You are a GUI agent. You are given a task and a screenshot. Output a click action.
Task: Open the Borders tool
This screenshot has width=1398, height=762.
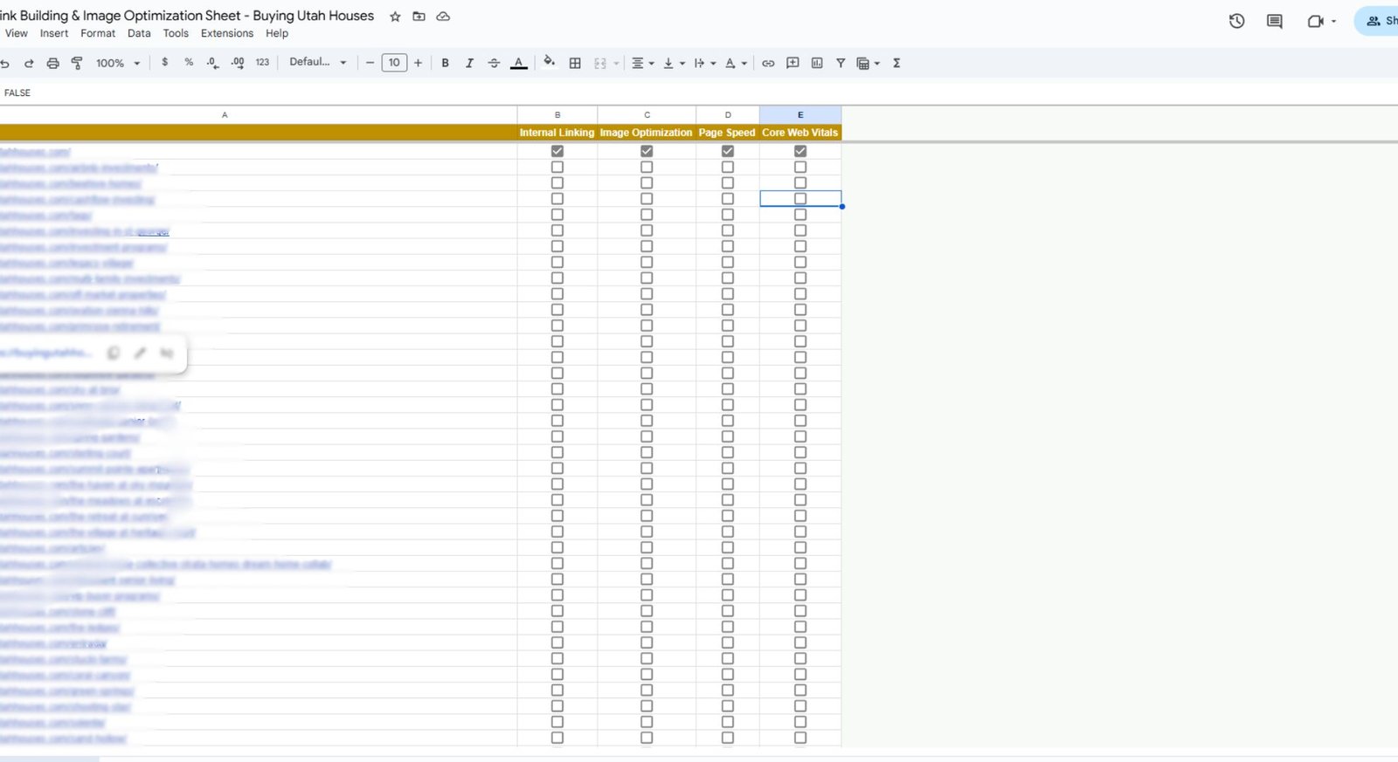(575, 63)
